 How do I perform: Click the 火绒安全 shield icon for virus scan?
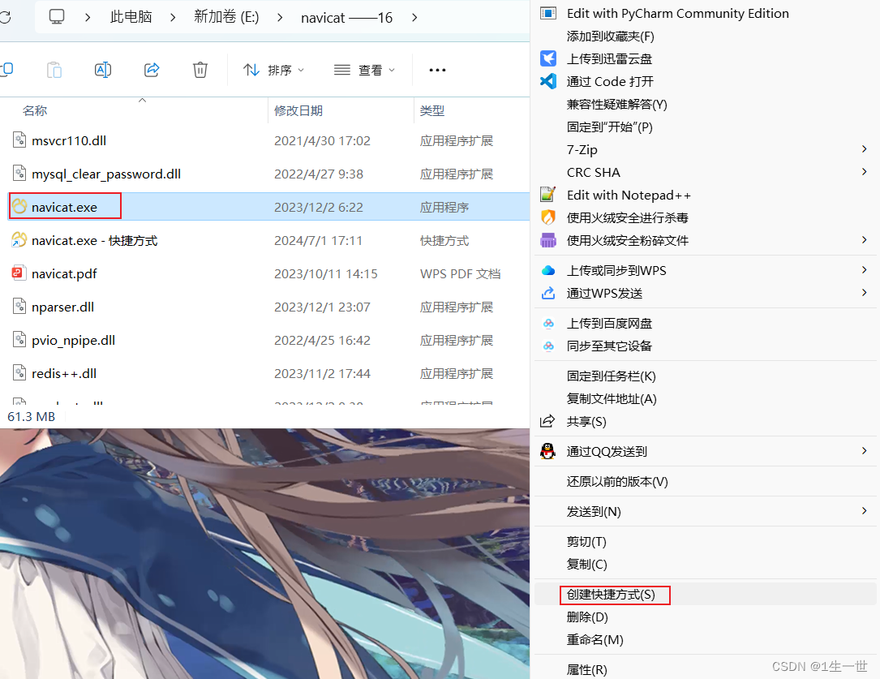coord(548,217)
